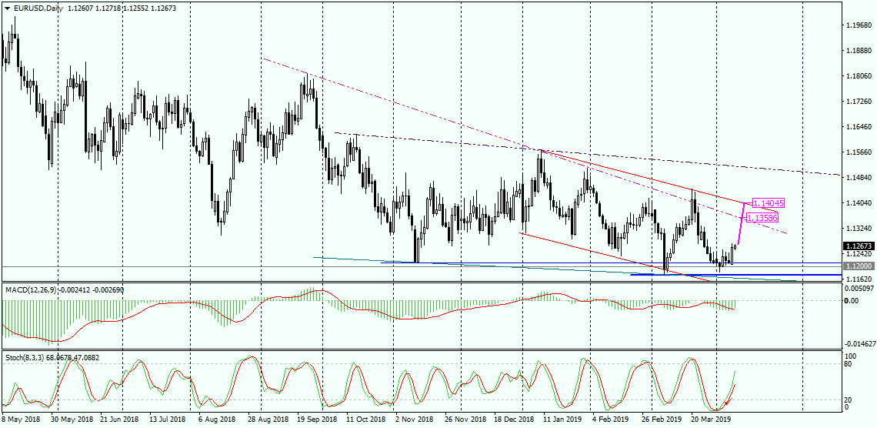Click the 1.12000 level label on the price axis
The height and width of the screenshot is (428, 877).
tap(859, 267)
